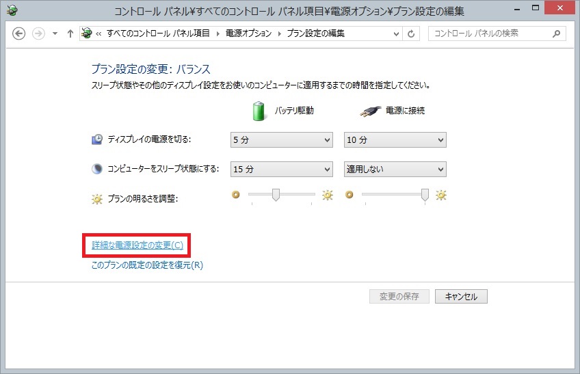Click the sleep moon icon
This screenshot has width=580, height=374.
click(x=97, y=169)
